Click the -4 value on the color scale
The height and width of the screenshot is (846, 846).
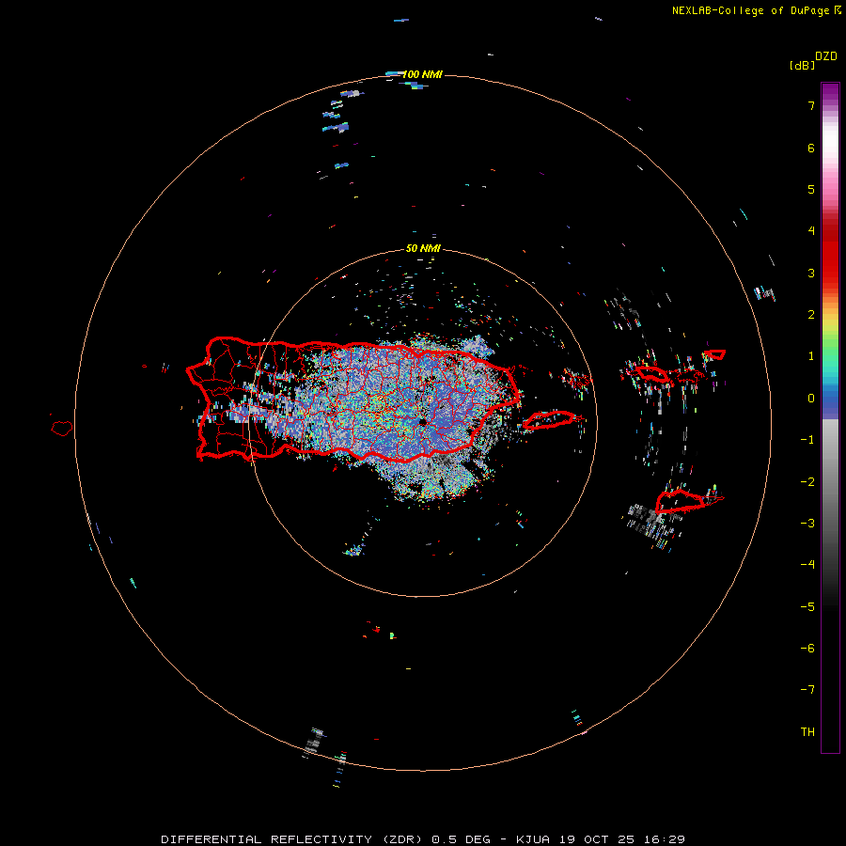(x=807, y=565)
